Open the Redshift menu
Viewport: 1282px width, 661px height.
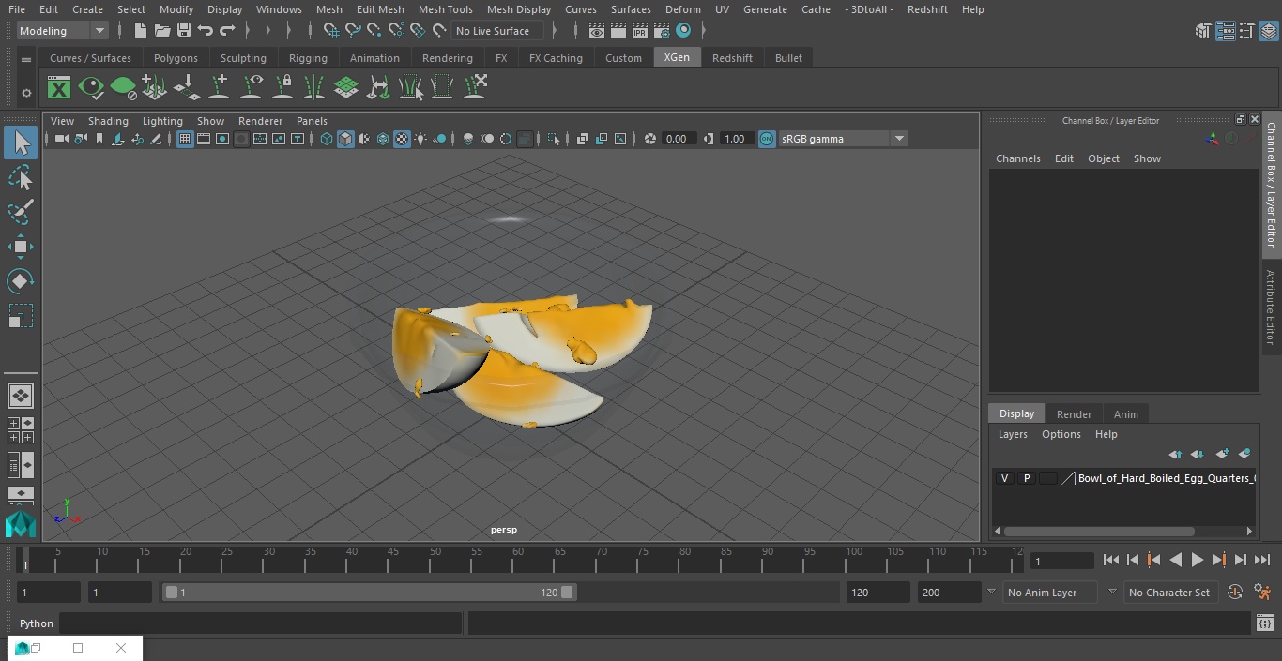coord(927,9)
